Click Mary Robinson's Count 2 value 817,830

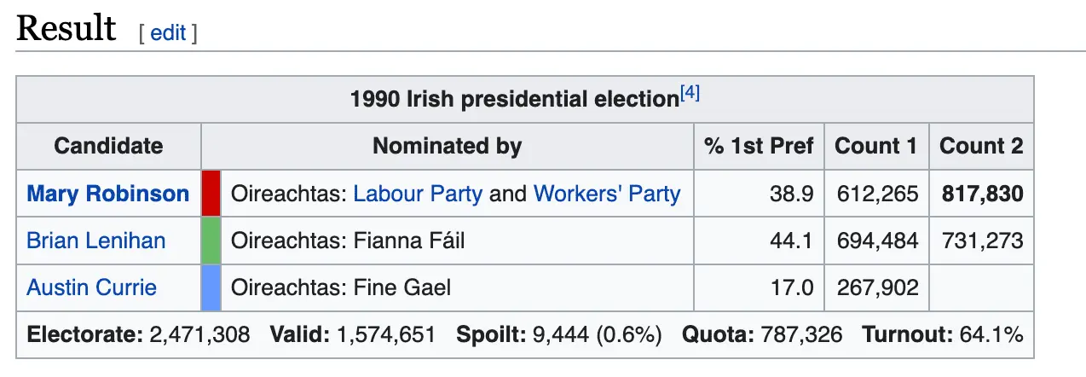pyautogui.click(x=982, y=194)
